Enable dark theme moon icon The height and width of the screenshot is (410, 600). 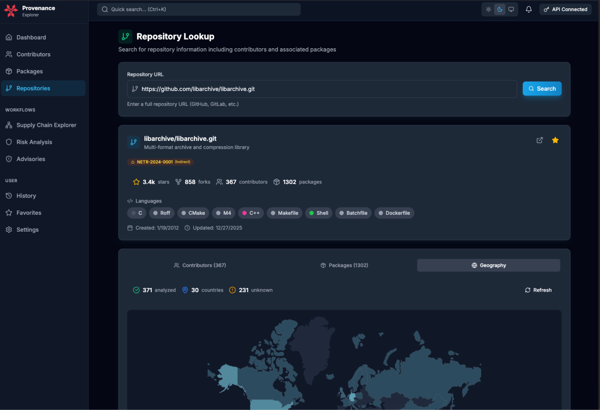click(x=499, y=9)
